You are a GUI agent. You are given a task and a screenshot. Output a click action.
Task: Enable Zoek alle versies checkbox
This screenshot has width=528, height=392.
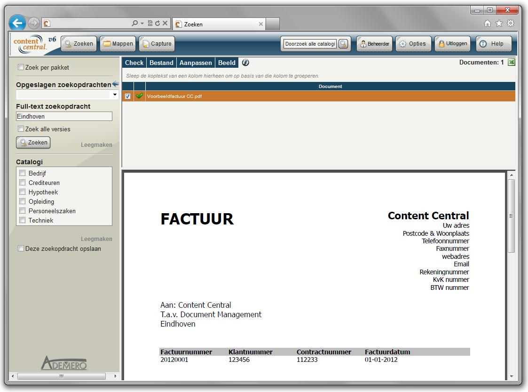21,129
